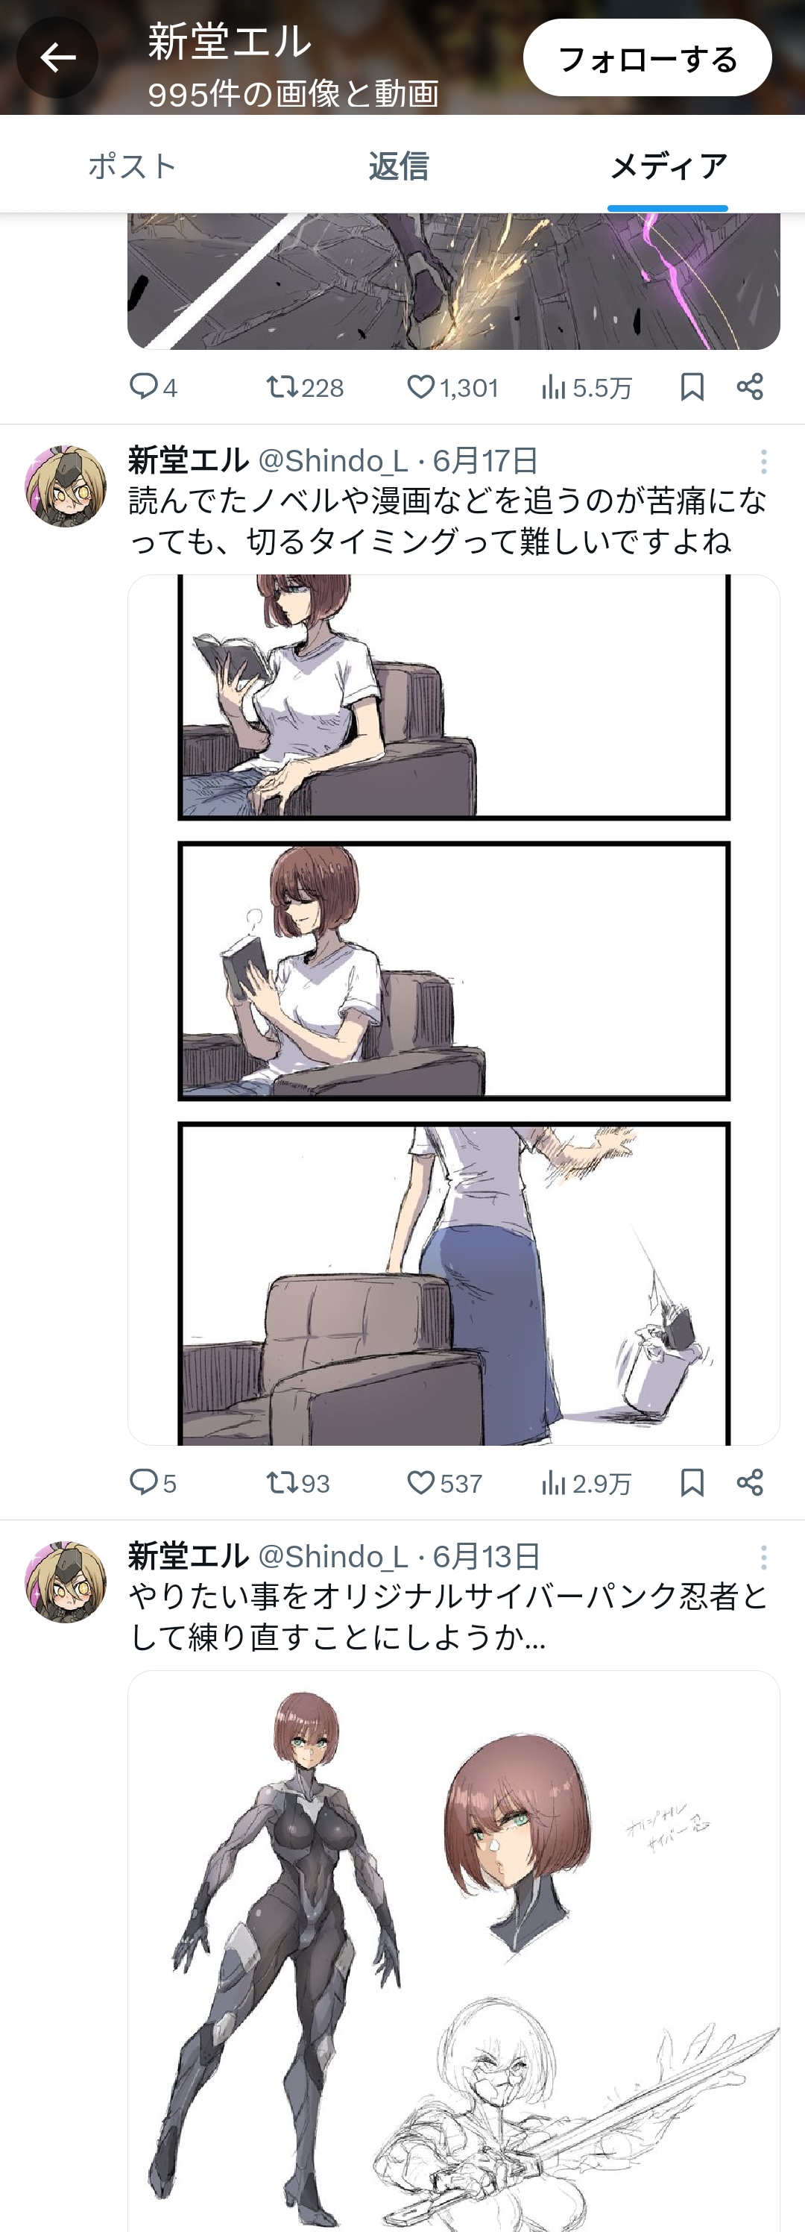Share the post with 228 reposts
Image resolution: width=805 pixels, height=2232 pixels.
pyautogui.click(x=750, y=386)
